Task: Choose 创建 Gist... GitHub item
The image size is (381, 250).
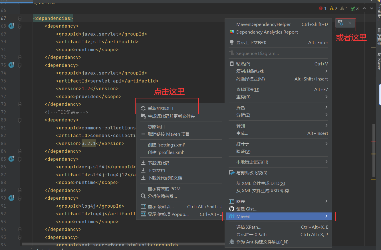Action: click(x=278, y=209)
